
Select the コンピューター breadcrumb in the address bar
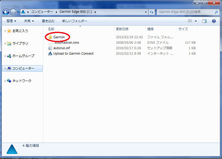pyautogui.click(x=42, y=12)
